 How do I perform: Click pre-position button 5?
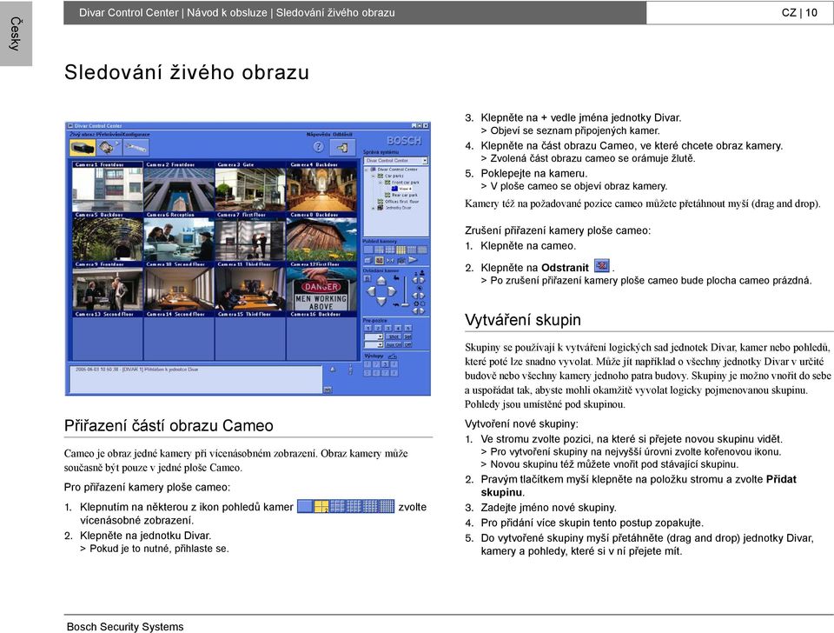coord(408,328)
